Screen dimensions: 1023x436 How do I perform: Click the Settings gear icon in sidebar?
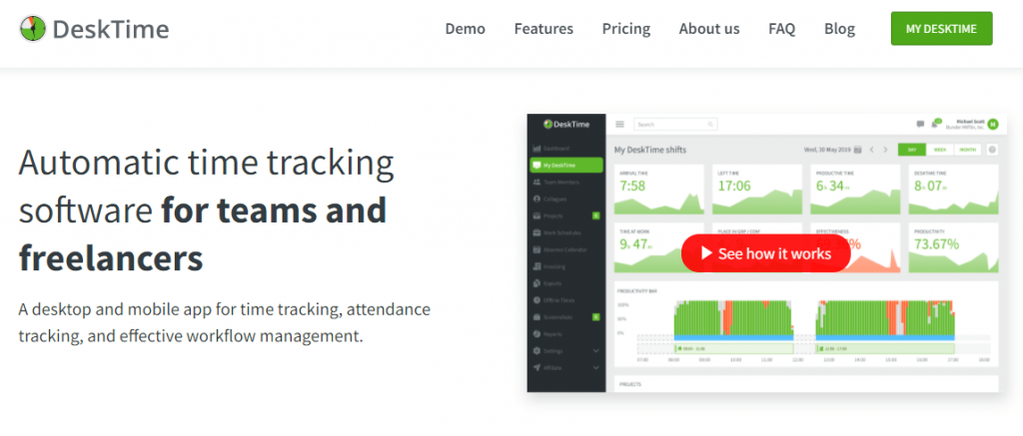pyautogui.click(x=536, y=350)
